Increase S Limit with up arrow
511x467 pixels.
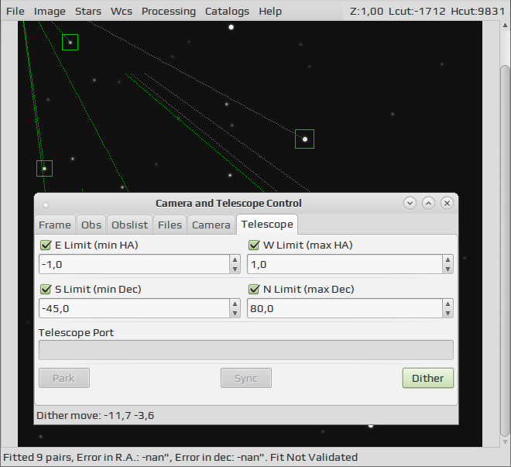coord(235,304)
